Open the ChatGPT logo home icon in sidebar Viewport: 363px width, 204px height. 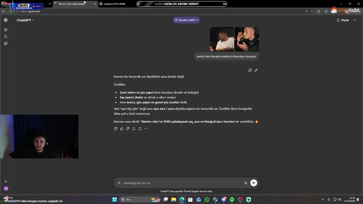(6, 20)
